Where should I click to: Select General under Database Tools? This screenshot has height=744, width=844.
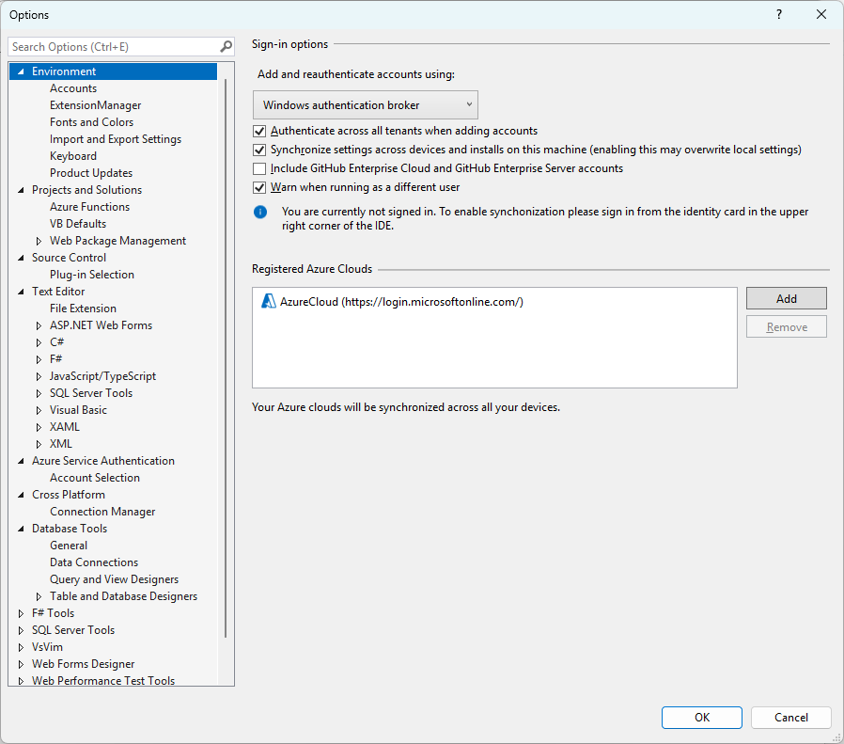[x=69, y=546]
